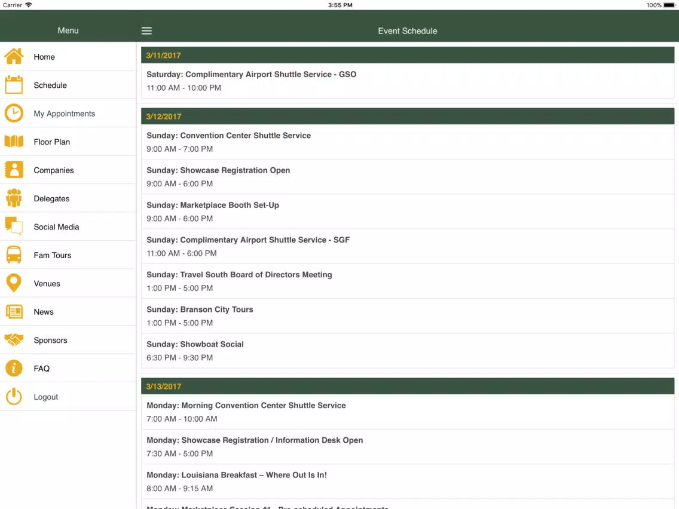Viewport: 679px width, 509px height.
Task: Select Sunday Complimentary Airport Shuttle Service - SGF
Action: 408,246
